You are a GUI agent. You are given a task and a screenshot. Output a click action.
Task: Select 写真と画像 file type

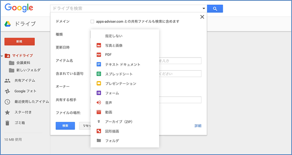point(125,45)
